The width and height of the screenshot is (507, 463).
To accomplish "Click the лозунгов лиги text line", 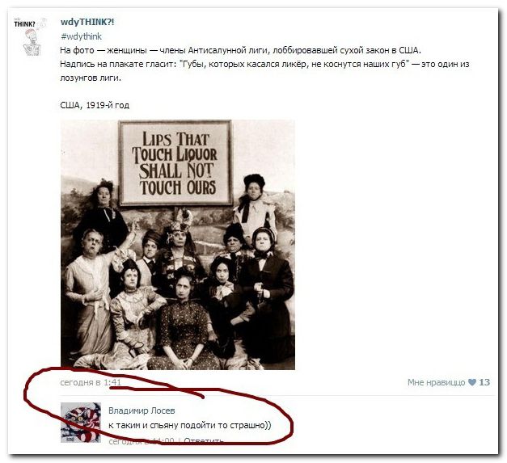I will 91,78.
